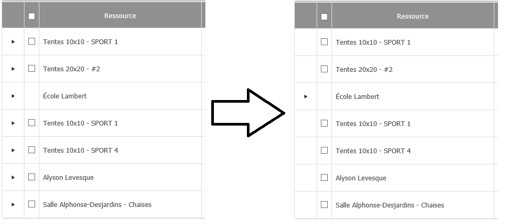
Task: Expand École Lambert row in the left grid
Action: point(13,96)
